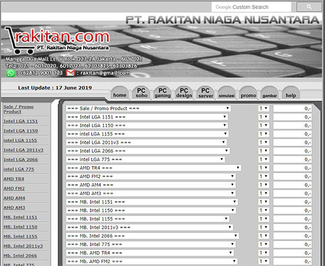Expand the Mb. AMD FM2 dropdown

pyautogui.click(x=151, y=261)
